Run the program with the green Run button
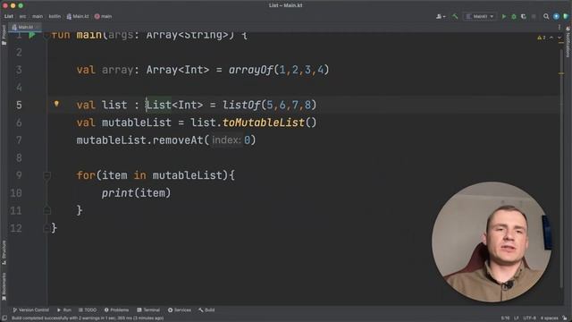This screenshot has width=572, height=322. tap(504, 16)
